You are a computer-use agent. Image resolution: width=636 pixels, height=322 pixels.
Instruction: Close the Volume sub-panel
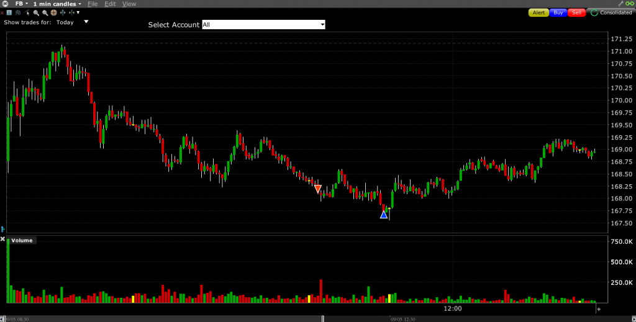point(2,239)
